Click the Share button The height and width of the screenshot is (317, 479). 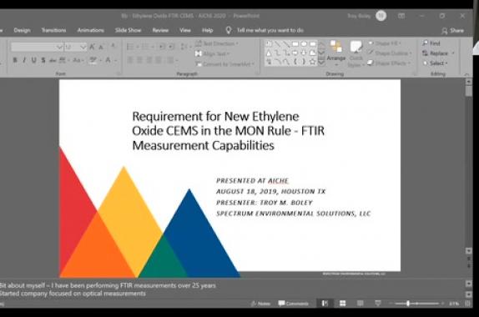[x=453, y=31]
